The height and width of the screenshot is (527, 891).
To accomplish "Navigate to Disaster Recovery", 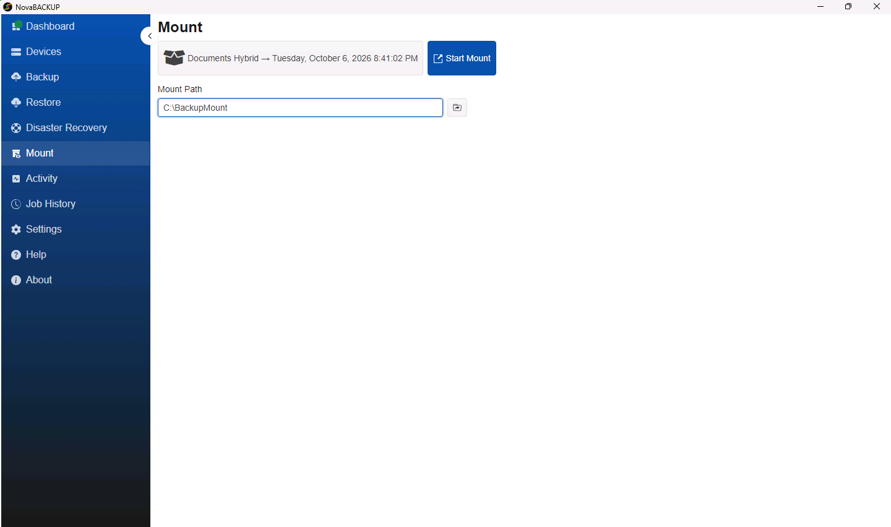I will 75,128.
